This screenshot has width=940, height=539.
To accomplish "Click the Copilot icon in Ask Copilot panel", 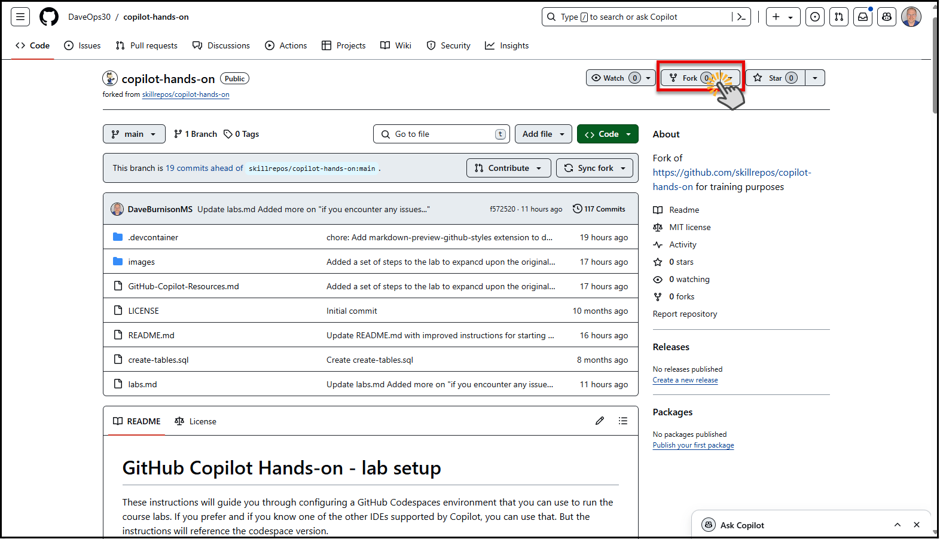I will click(x=709, y=525).
